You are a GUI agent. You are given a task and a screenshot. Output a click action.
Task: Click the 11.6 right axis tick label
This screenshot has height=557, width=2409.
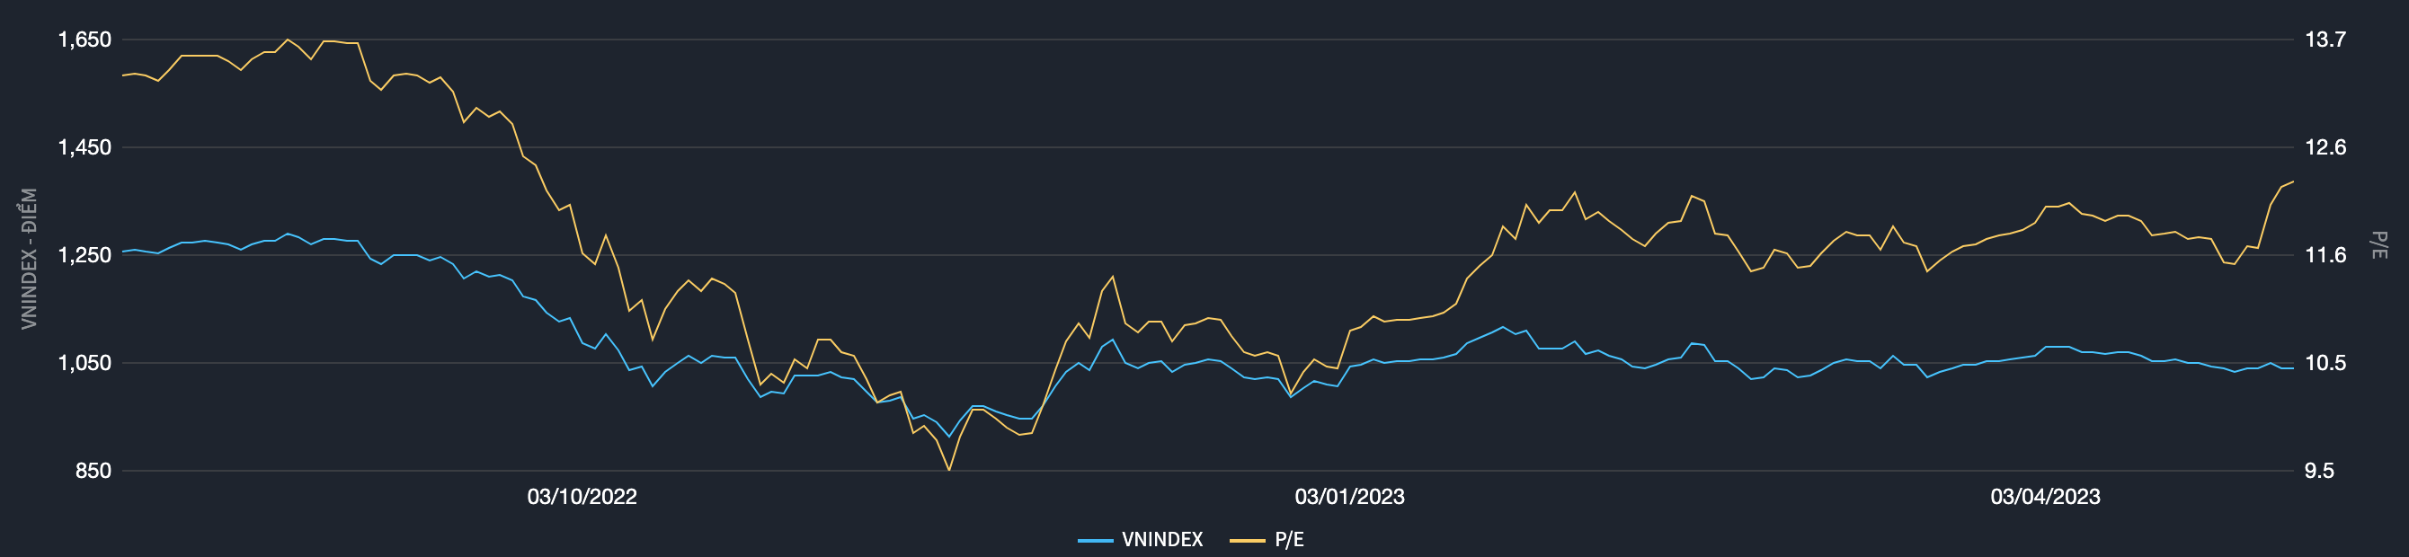point(2325,255)
